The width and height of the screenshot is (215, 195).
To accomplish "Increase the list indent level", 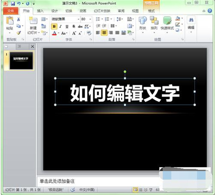I will point(104,26).
